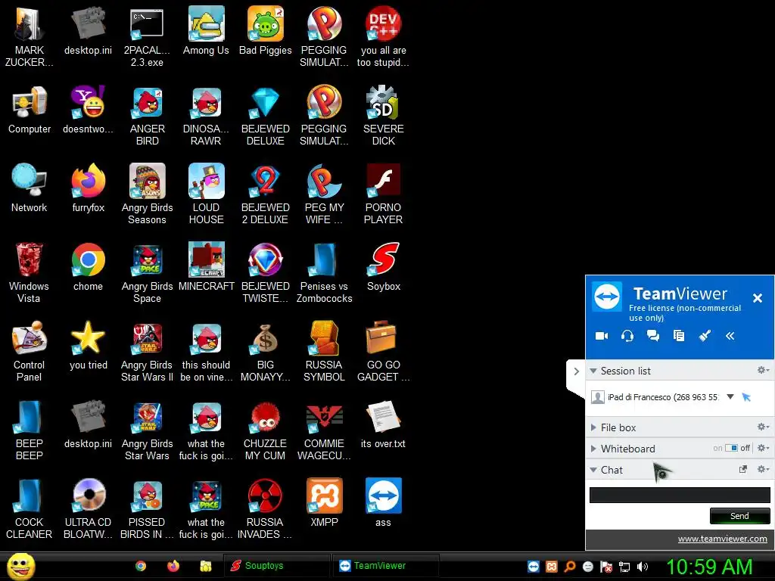Select the its over.txt file icon
Viewport: 775px width, 581px height.
point(384,425)
